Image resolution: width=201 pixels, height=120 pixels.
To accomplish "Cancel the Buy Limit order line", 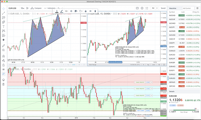I will (151, 110).
